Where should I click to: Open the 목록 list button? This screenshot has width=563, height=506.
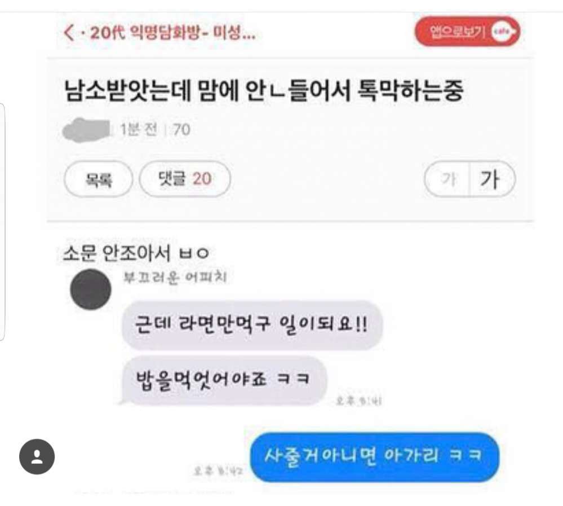pos(98,179)
